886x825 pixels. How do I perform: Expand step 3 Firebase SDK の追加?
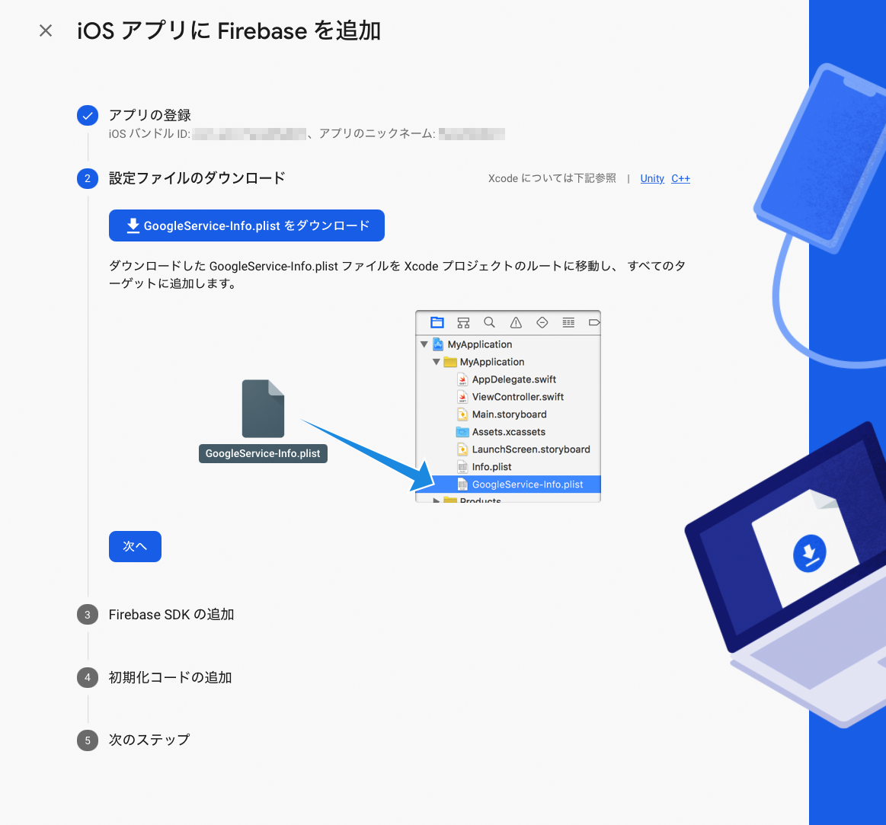(x=171, y=614)
